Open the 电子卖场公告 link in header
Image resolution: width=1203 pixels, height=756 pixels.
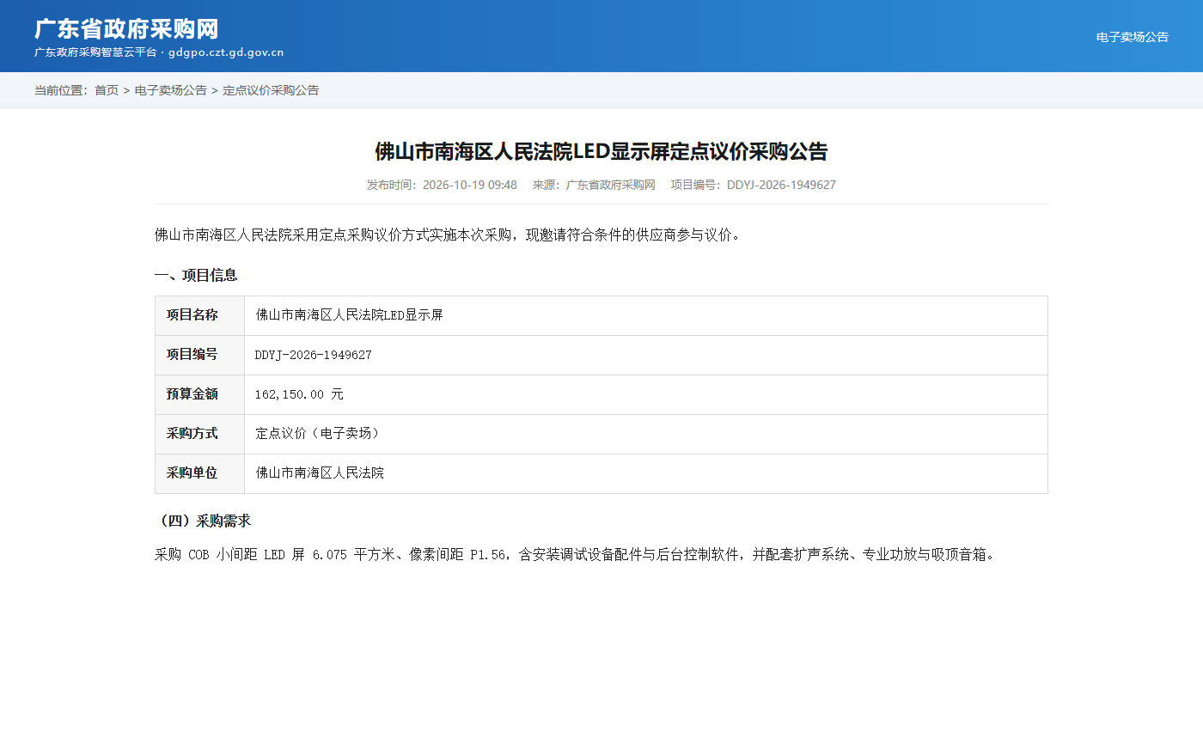point(1132,37)
